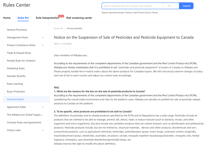Screen dimensions: 205x146
Task: Select Trade & Dispute Rules
Action: point(19,53)
